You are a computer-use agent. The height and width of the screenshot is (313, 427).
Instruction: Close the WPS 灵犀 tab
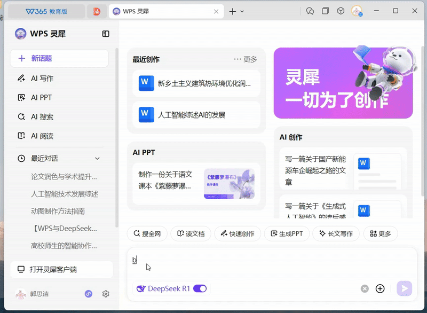click(216, 11)
